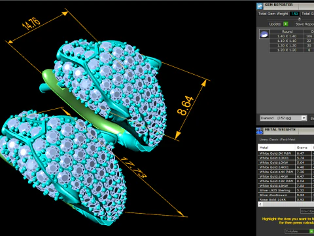Select the White Gold:14KW row

[x=286, y=176]
